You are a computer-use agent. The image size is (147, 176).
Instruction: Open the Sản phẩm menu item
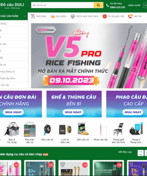[x=58, y=16]
